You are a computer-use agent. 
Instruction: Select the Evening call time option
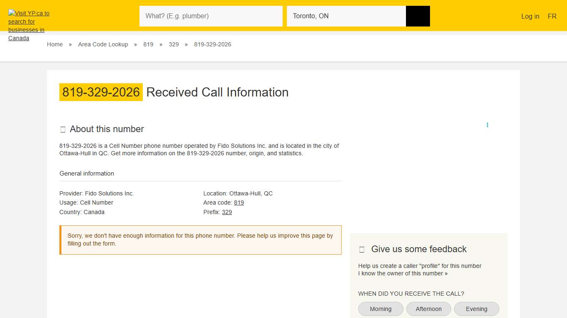pyautogui.click(x=477, y=308)
